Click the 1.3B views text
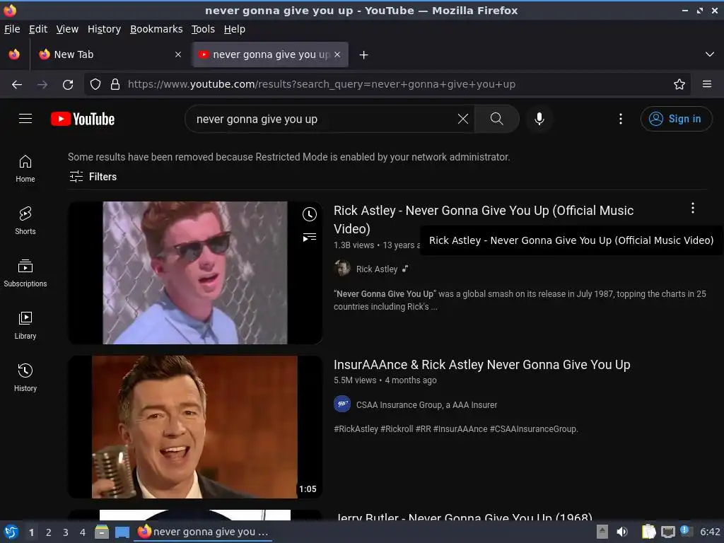 (x=354, y=245)
